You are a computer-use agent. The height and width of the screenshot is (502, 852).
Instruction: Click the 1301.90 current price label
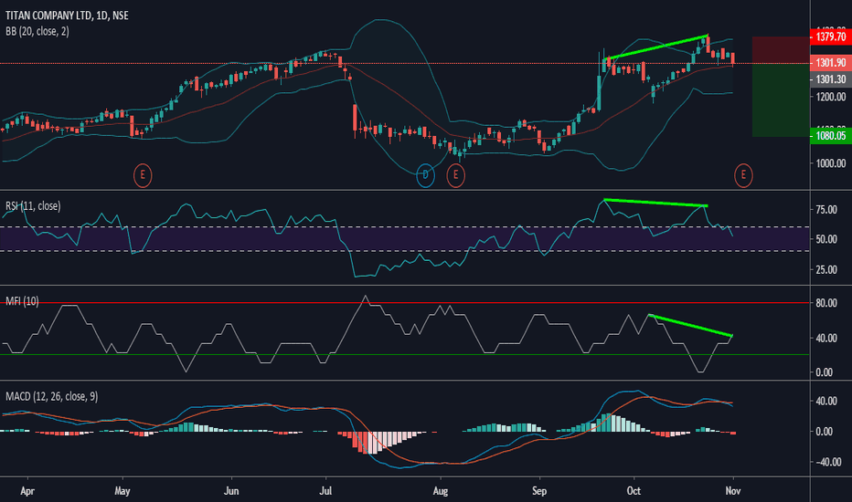[x=830, y=62]
